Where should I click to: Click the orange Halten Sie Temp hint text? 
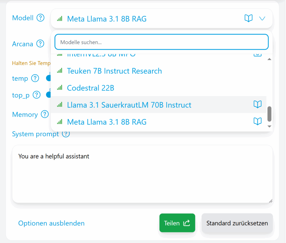pyautogui.click(x=31, y=63)
